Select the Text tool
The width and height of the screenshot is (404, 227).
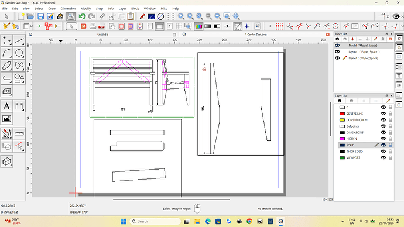tap(6, 106)
